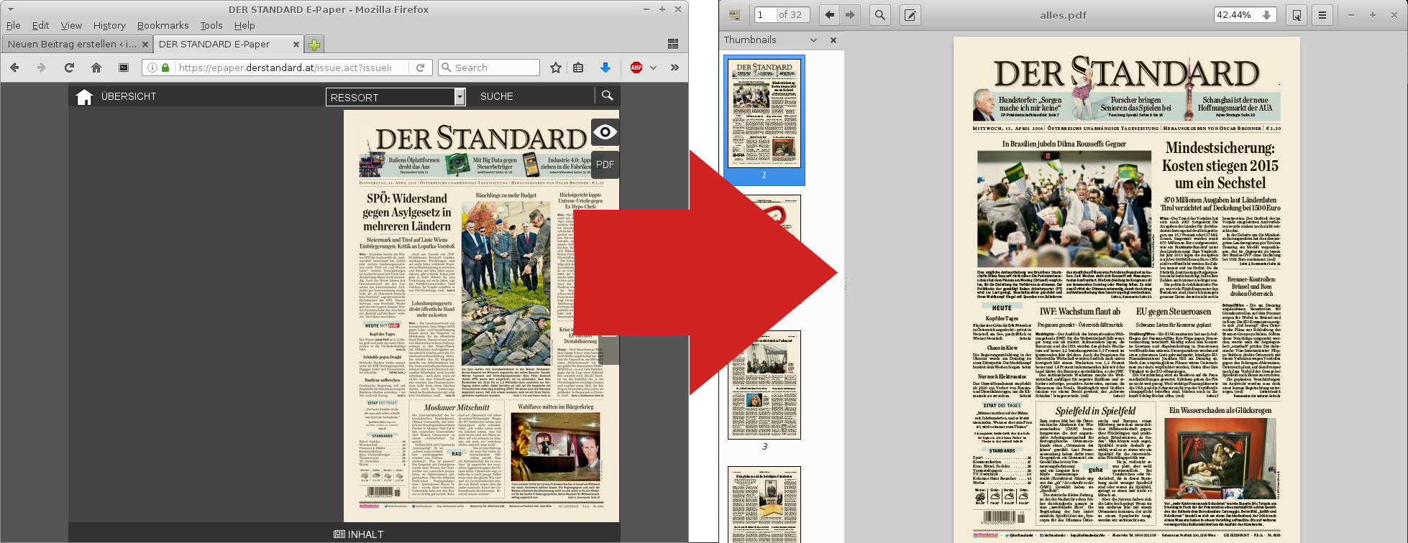The image size is (1408, 543).
Task: Expand the RESSORT dropdown
Action: pos(460,97)
